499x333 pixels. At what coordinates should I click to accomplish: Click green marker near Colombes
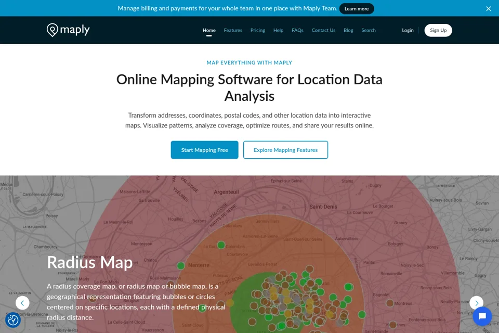pyautogui.click(x=221, y=245)
